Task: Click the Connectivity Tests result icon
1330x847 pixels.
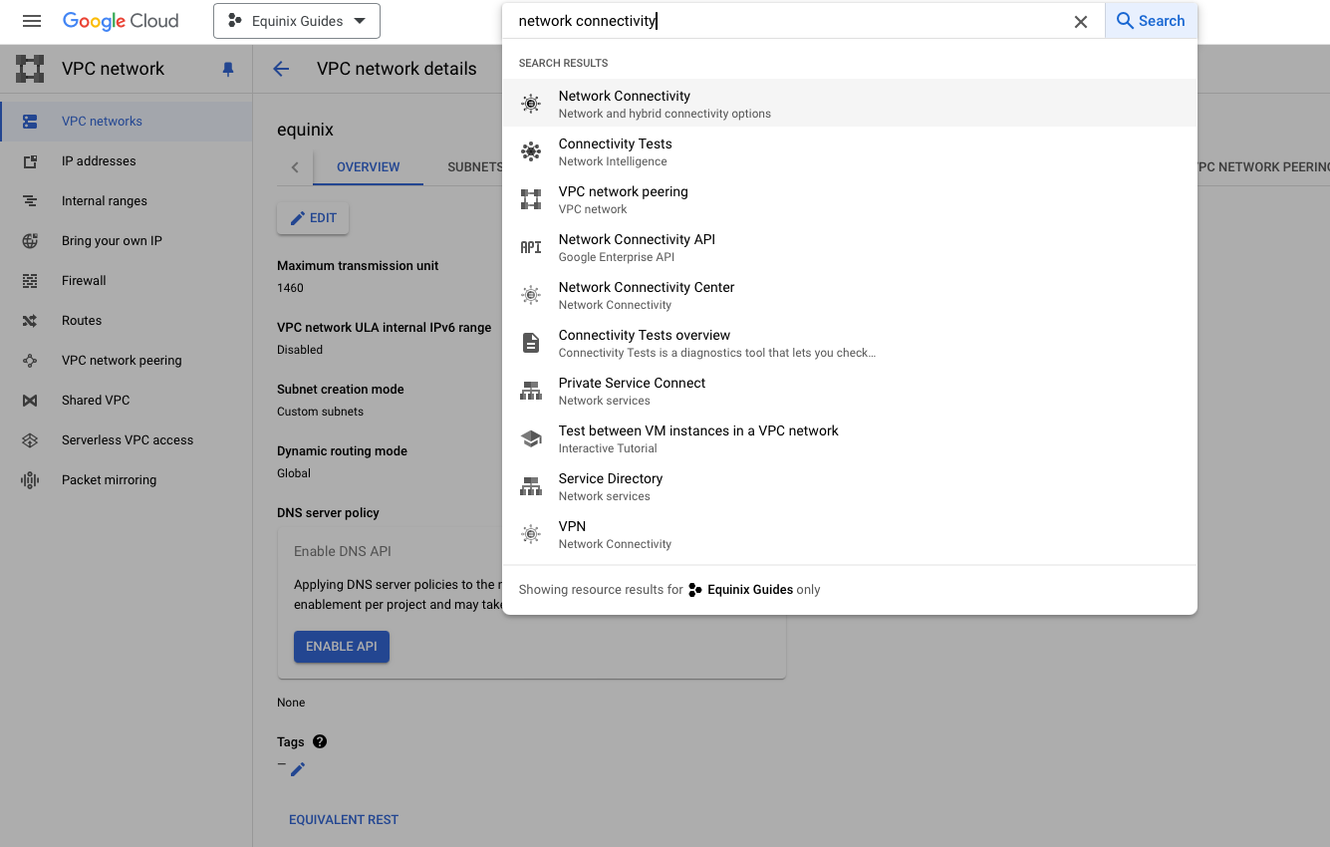Action: click(531, 151)
